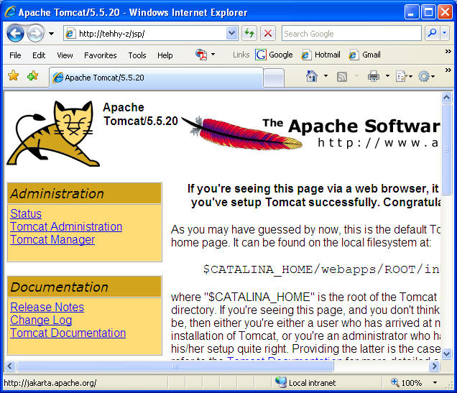
Task: Click the Back navigation arrow button
Action: click(15, 33)
